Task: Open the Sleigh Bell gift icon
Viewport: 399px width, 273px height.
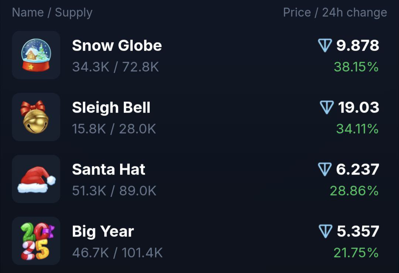Action: tap(36, 117)
